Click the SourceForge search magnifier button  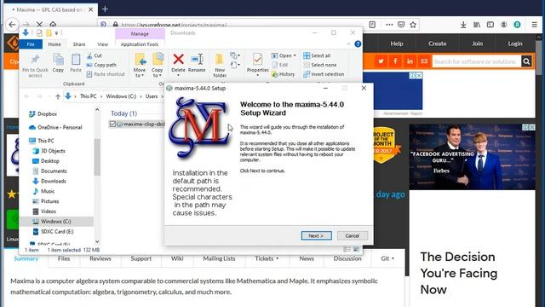pos(526,61)
